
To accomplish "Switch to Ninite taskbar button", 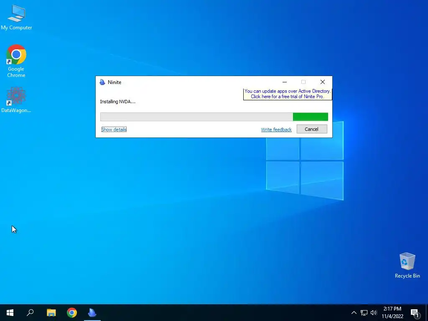I will (92, 313).
